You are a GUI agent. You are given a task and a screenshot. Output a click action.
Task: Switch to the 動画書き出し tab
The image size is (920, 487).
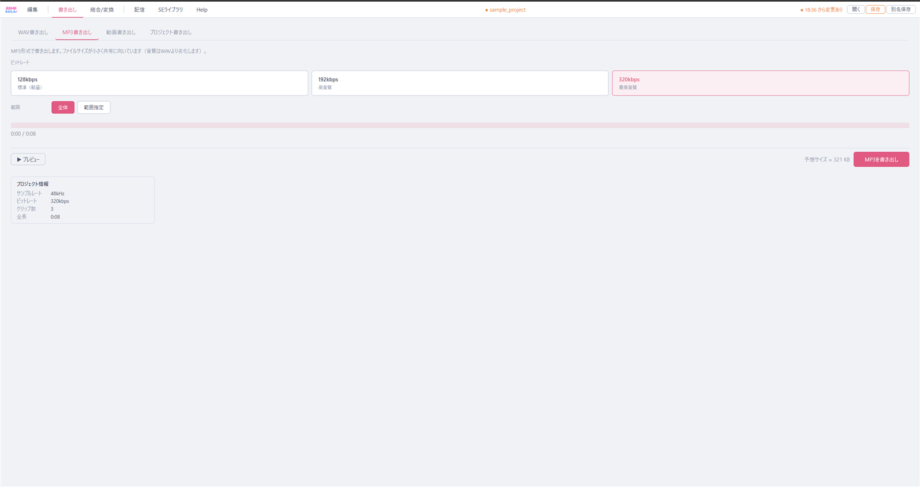click(x=121, y=32)
